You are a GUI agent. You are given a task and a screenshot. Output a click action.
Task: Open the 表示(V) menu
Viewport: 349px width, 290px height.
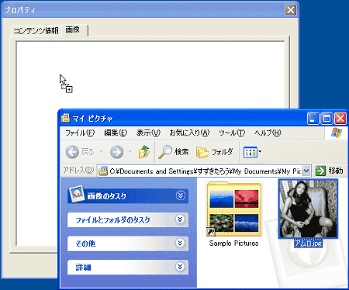pyautogui.click(x=148, y=133)
